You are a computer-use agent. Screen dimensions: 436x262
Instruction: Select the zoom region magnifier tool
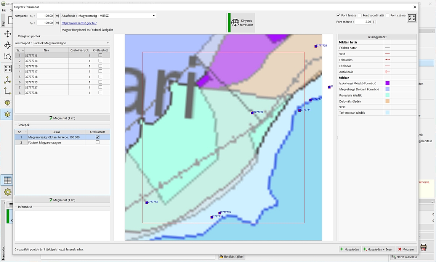(x=7, y=57)
